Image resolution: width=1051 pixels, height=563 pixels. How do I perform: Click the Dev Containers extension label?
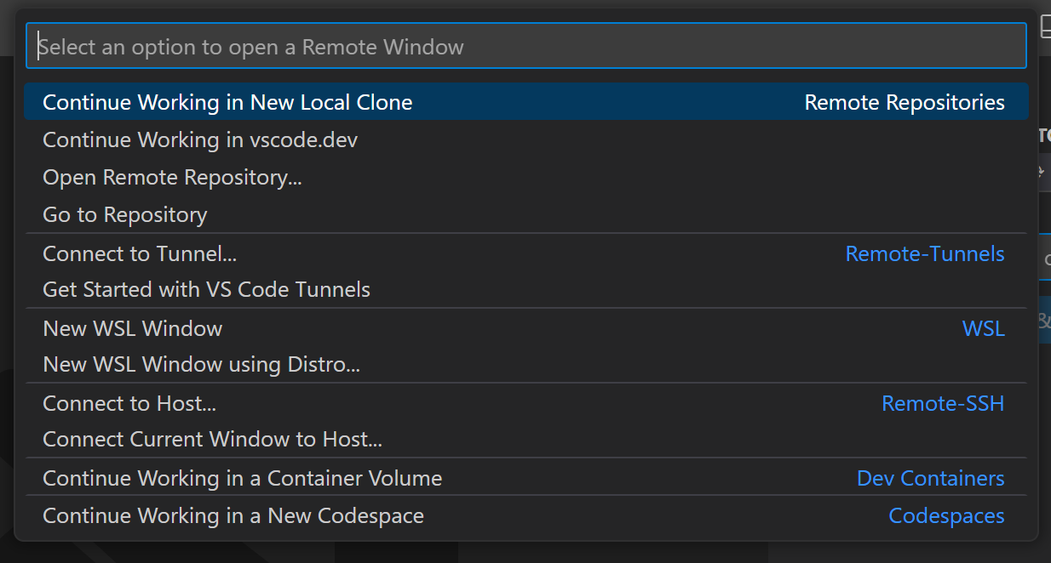click(x=930, y=478)
